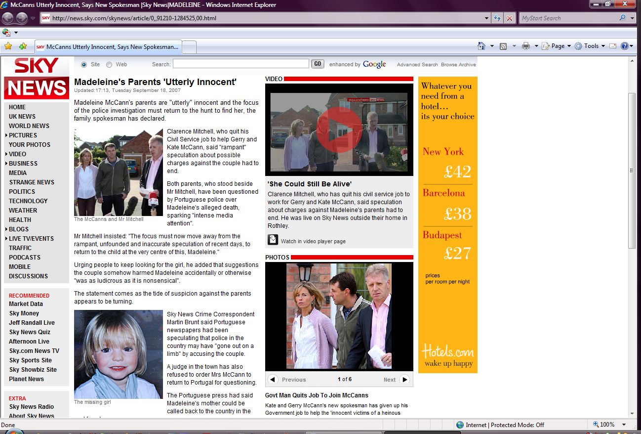This screenshot has height=434, width=641.
Task: Play the 'She Could Still Be Alive' video
Action: pyautogui.click(x=339, y=130)
